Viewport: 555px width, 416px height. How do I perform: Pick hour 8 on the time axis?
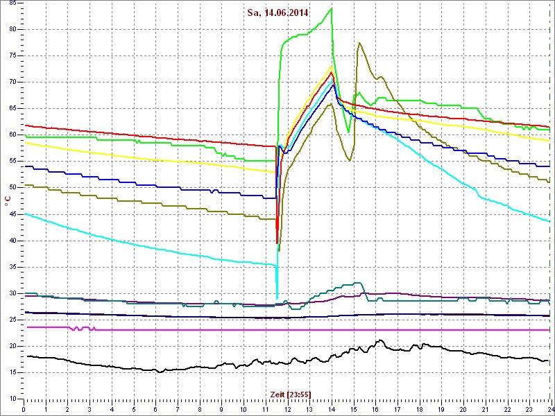[200, 410]
